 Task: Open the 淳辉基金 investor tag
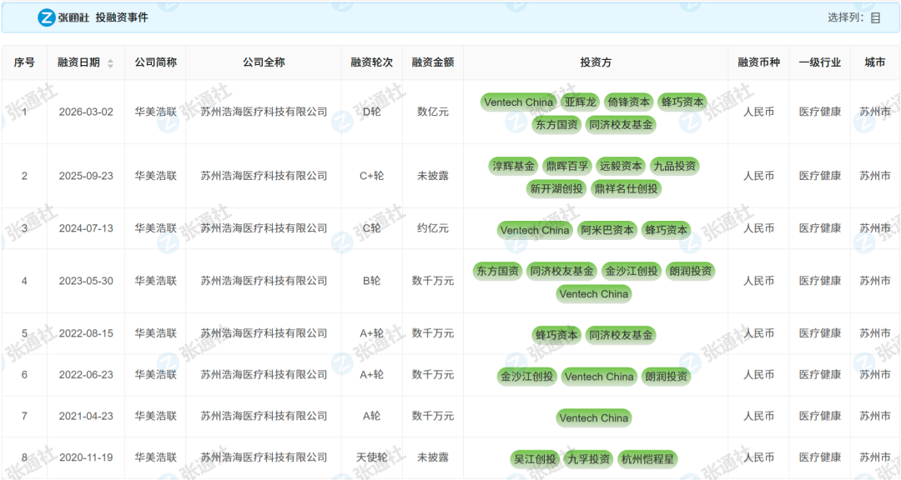click(512, 165)
